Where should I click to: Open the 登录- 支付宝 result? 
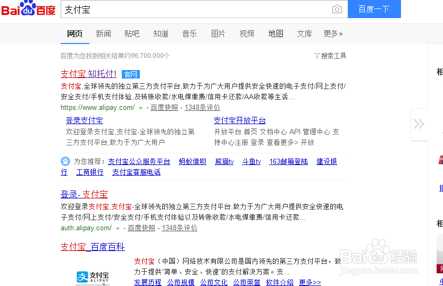(x=84, y=194)
